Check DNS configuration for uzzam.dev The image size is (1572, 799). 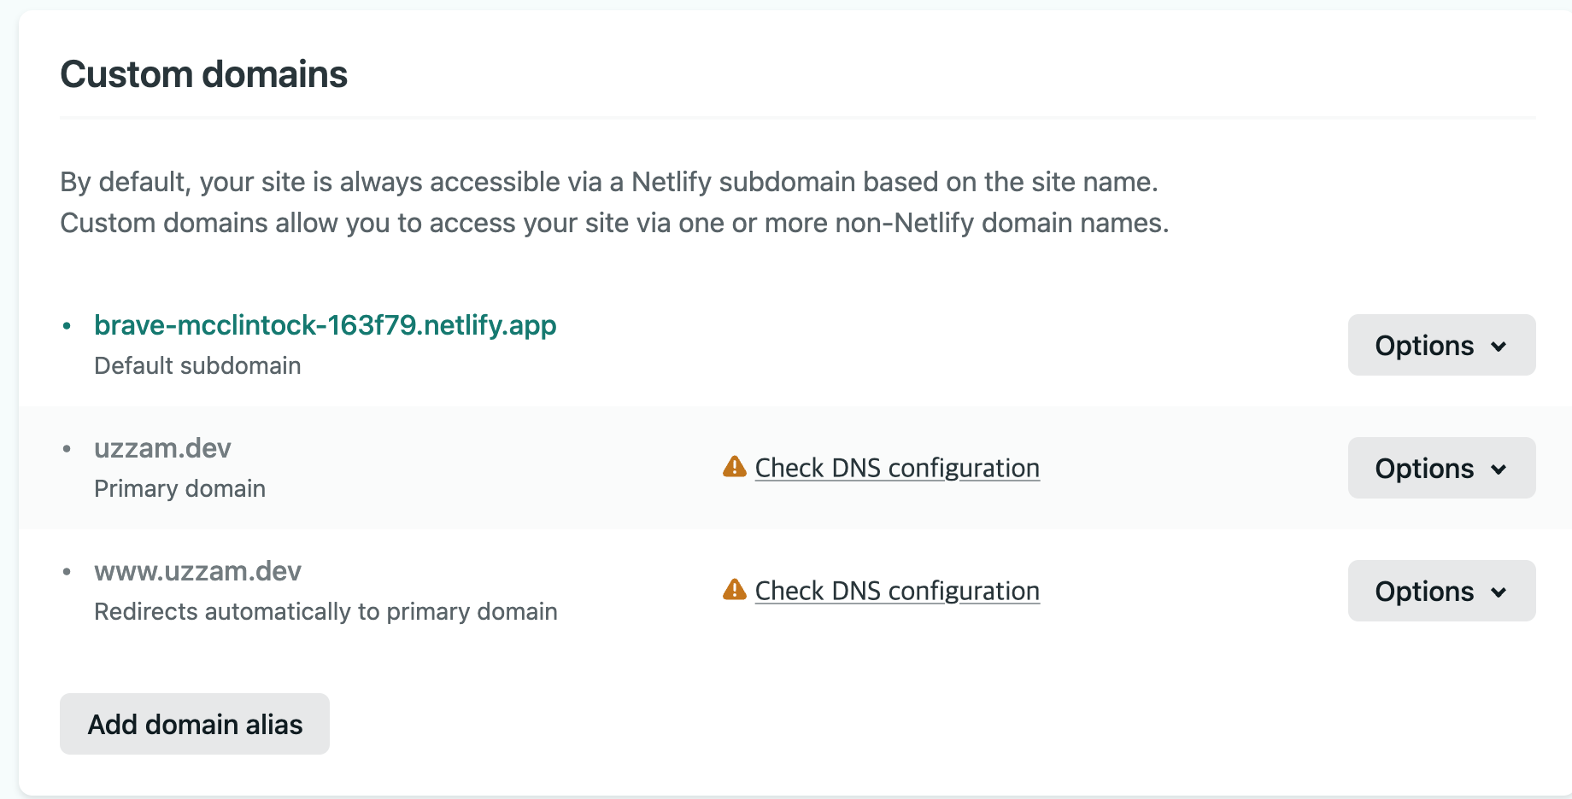pyautogui.click(x=897, y=468)
